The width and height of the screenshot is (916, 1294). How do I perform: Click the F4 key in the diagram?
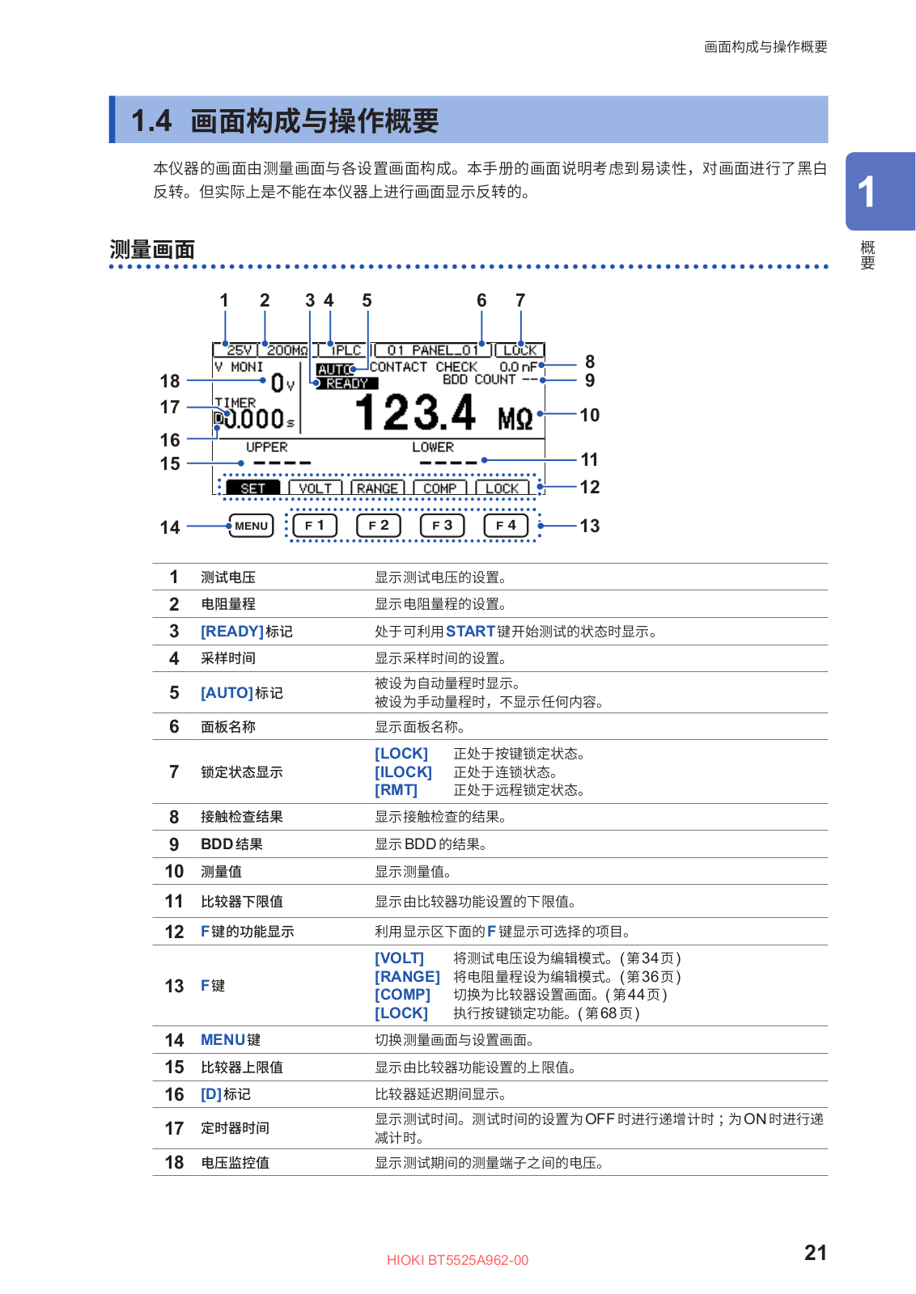tap(507, 526)
